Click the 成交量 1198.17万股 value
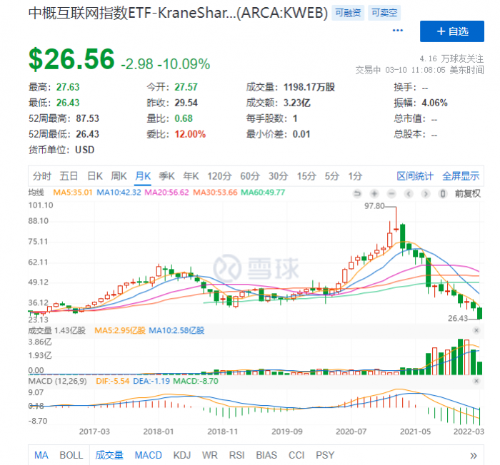This screenshot has width=500, height=465. (309, 87)
